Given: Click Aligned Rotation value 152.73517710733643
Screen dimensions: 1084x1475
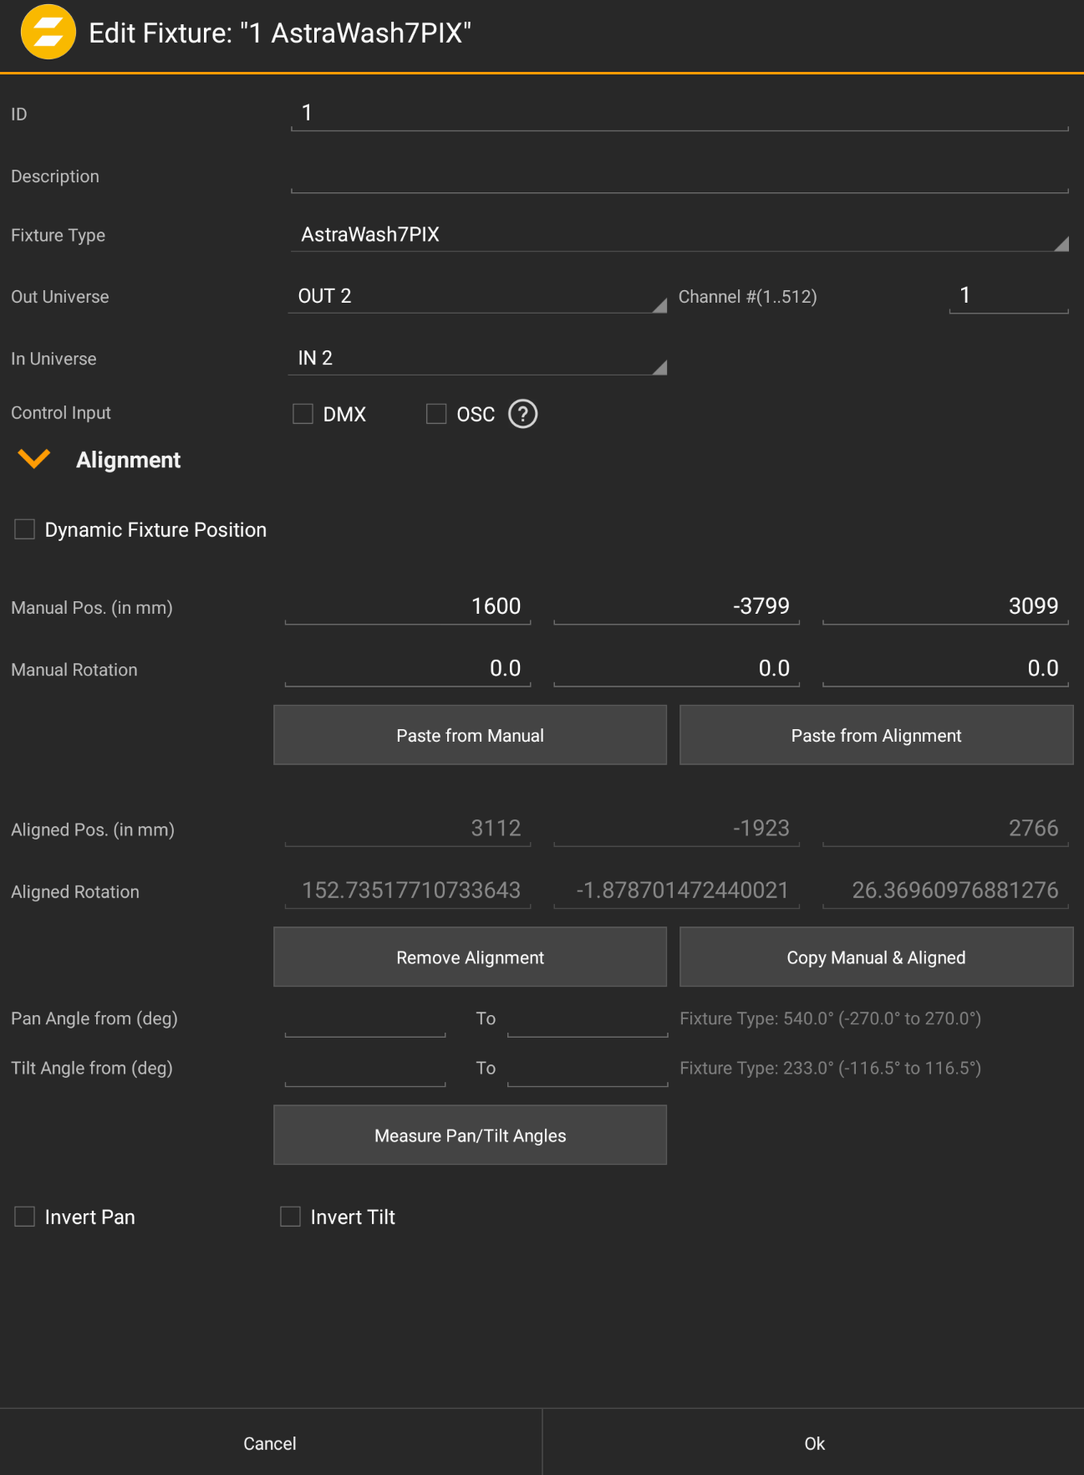Looking at the screenshot, I should click(x=408, y=891).
